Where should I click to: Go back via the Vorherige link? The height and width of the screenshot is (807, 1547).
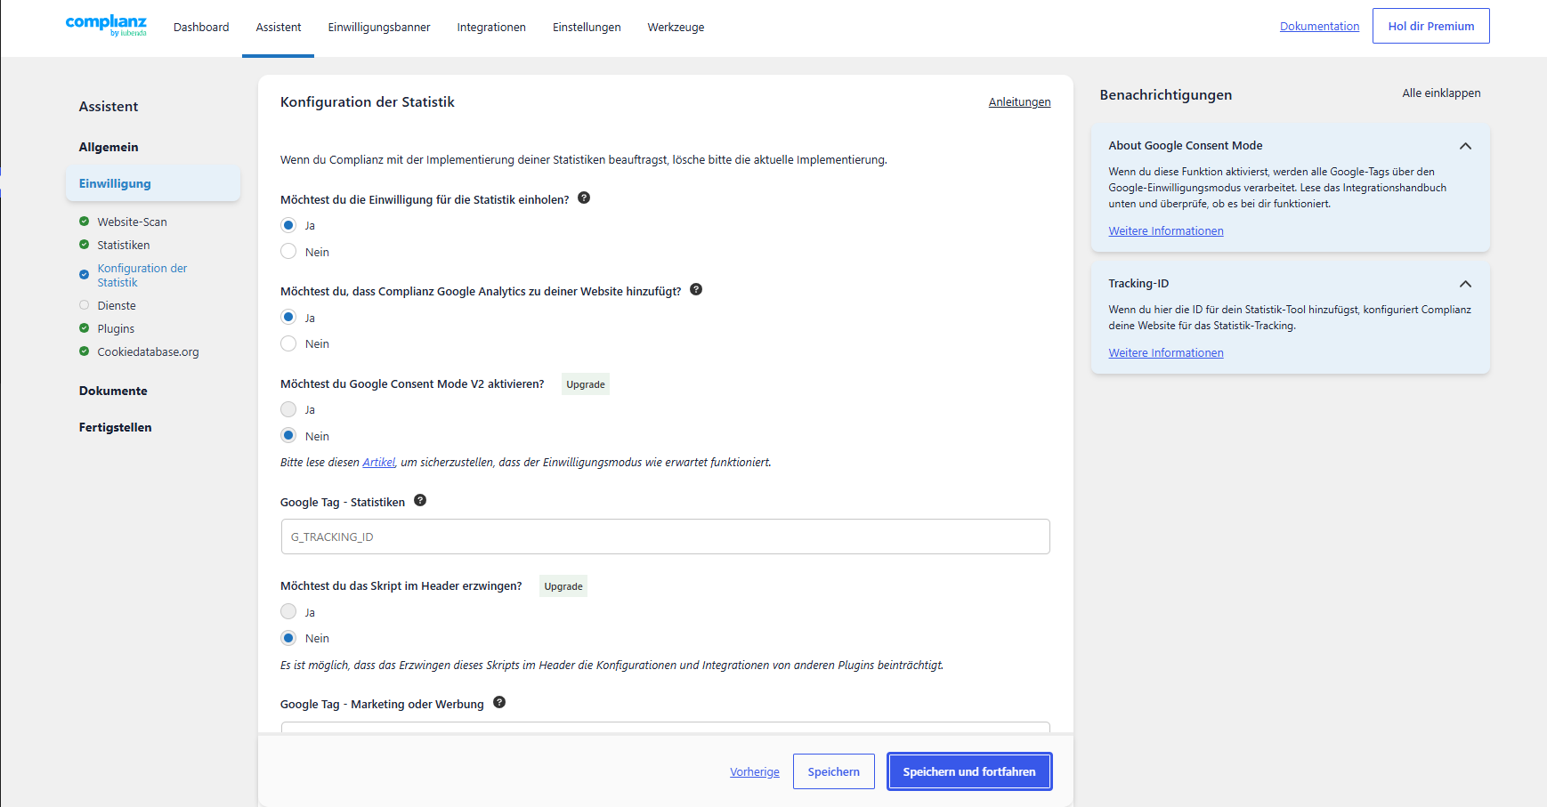pyautogui.click(x=755, y=772)
